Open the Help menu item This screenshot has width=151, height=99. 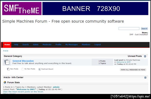click(16, 45)
